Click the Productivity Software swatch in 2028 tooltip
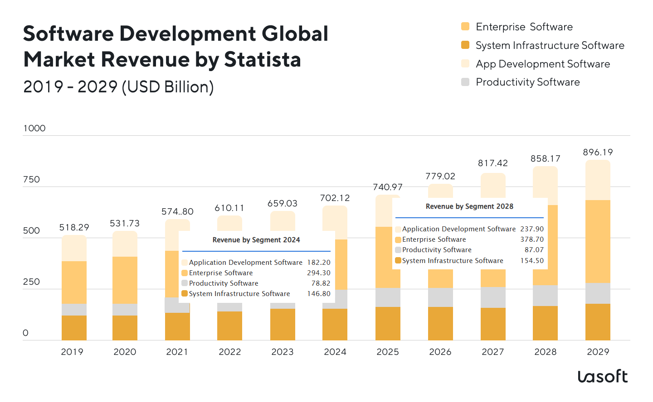 tap(399, 249)
